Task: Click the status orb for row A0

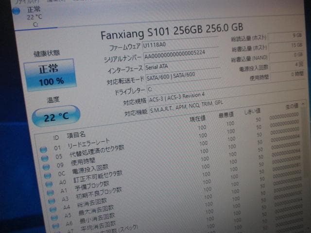Action: click(49, 184)
